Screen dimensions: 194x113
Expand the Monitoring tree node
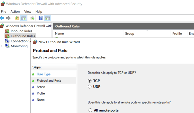2,46
